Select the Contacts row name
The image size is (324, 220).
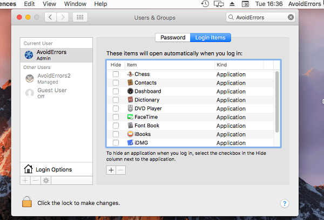pyautogui.click(x=145, y=82)
